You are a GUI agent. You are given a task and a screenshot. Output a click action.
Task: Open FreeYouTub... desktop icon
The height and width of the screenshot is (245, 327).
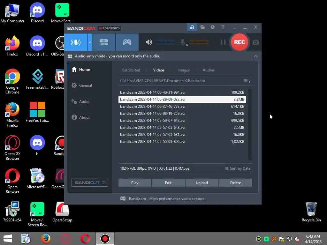37,113
